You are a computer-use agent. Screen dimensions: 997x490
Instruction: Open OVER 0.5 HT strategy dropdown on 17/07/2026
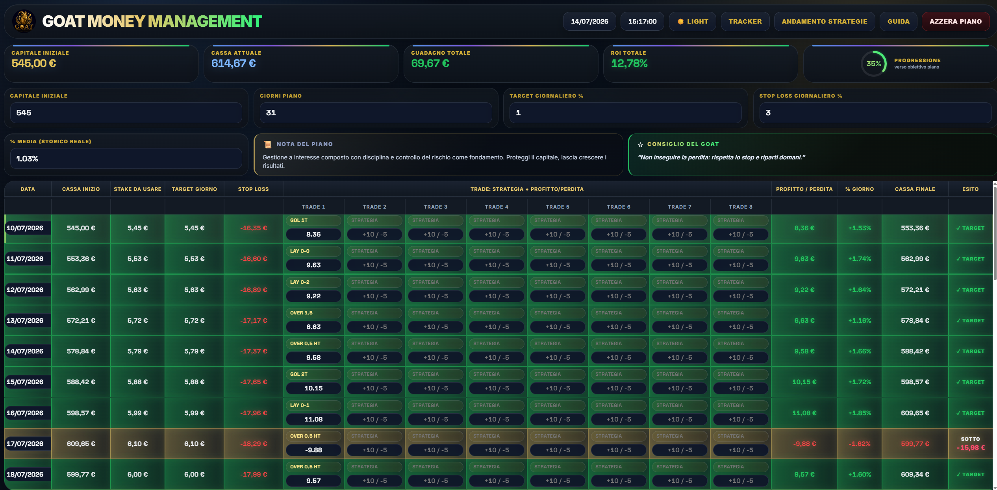coord(313,436)
